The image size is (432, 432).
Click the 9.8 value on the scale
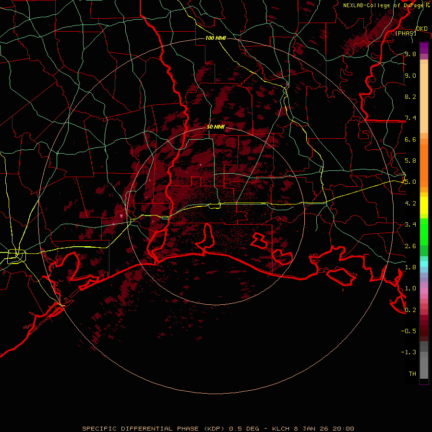tap(410, 54)
